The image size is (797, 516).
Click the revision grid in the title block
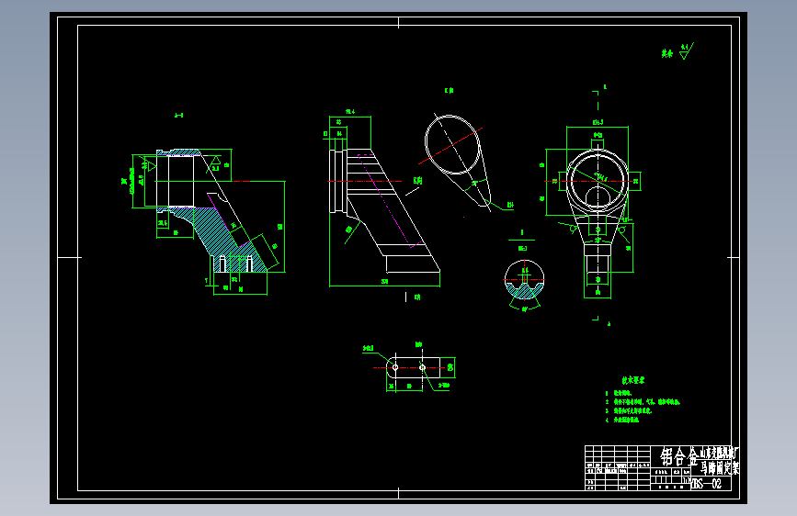(618, 467)
